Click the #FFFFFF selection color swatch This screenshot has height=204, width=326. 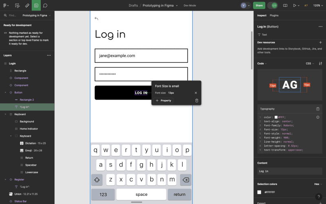[259, 192]
